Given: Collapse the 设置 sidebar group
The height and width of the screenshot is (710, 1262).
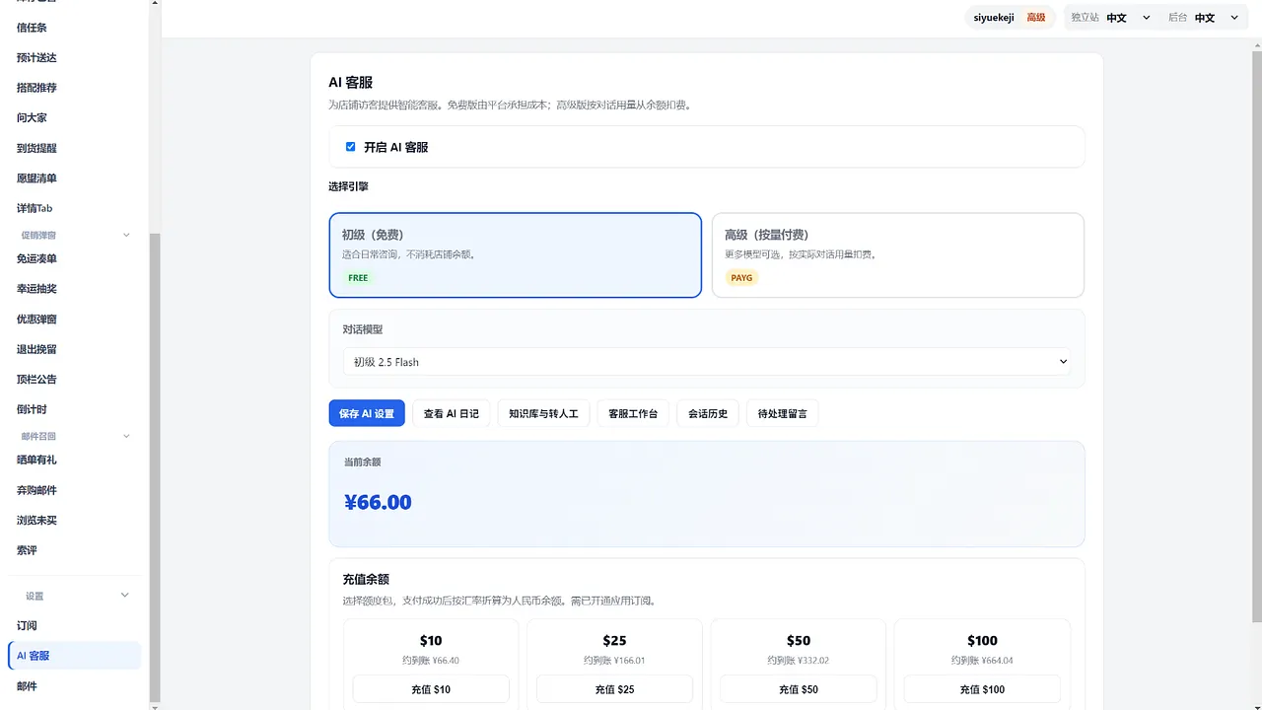Looking at the screenshot, I should coord(75,596).
